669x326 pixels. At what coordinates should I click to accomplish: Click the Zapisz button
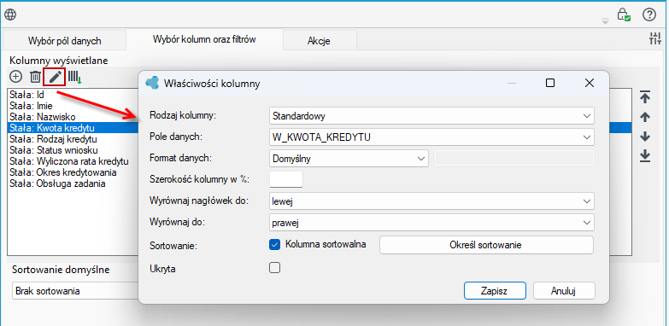494,292
